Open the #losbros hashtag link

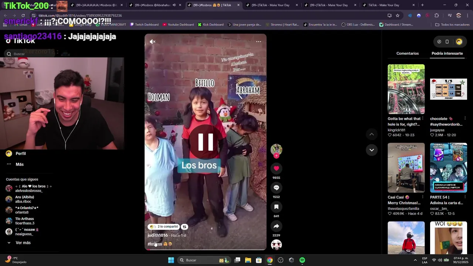[155, 244]
